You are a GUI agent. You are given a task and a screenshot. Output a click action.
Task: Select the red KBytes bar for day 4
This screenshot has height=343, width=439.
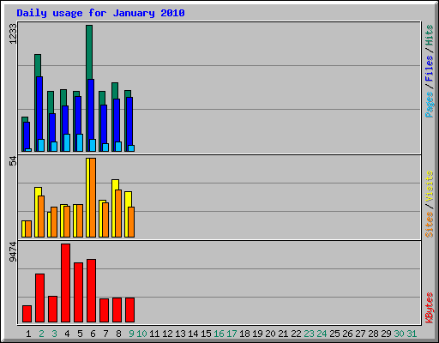point(65,283)
